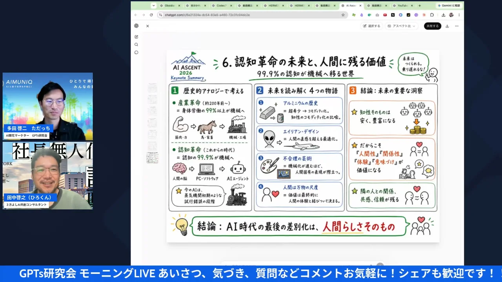Reload the current page
Image resolution: width=502 pixels, height=282 pixels.
(x=151, y=15)
